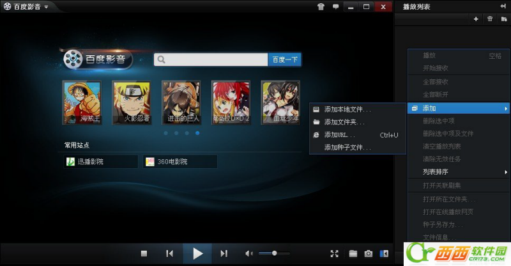Take a screenshot with the camera icon
511x266 pixels.
[x=369, y=254]
